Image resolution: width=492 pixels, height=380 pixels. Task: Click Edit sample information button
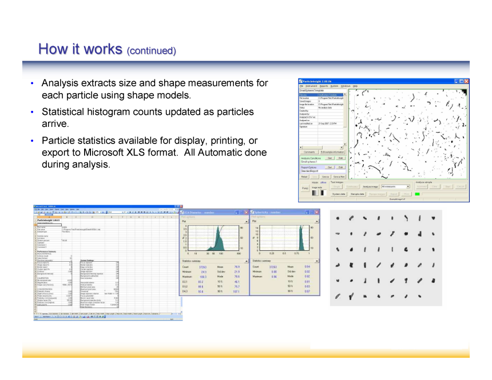tap(332, 152)
